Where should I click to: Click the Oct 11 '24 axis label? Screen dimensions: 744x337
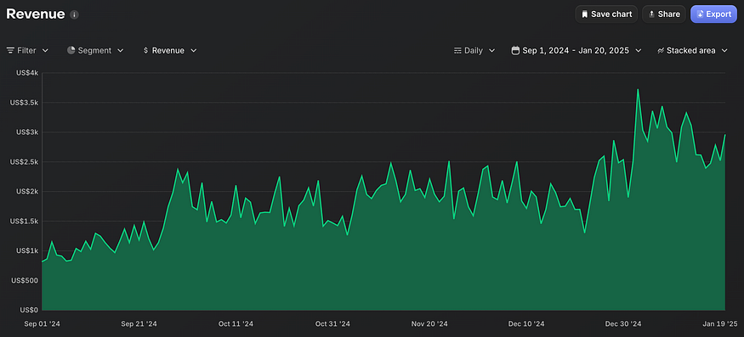(x=236, y=323)
